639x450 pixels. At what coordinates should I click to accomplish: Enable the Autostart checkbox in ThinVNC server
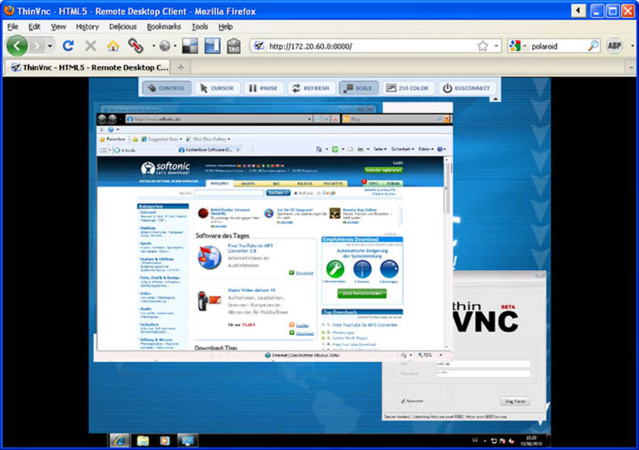tap(404, 400)
